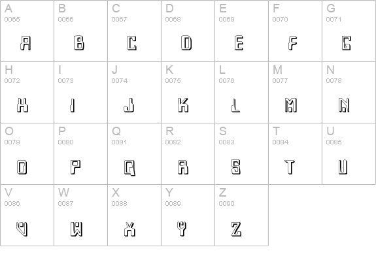Viewport: 376px width, 275px height.
Task: Select the M glyph cell 0077
Action: pos(295,93)
